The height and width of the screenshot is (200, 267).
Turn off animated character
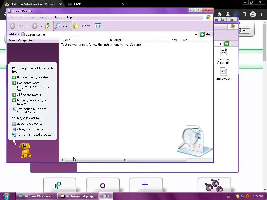(x=32, y=135)
